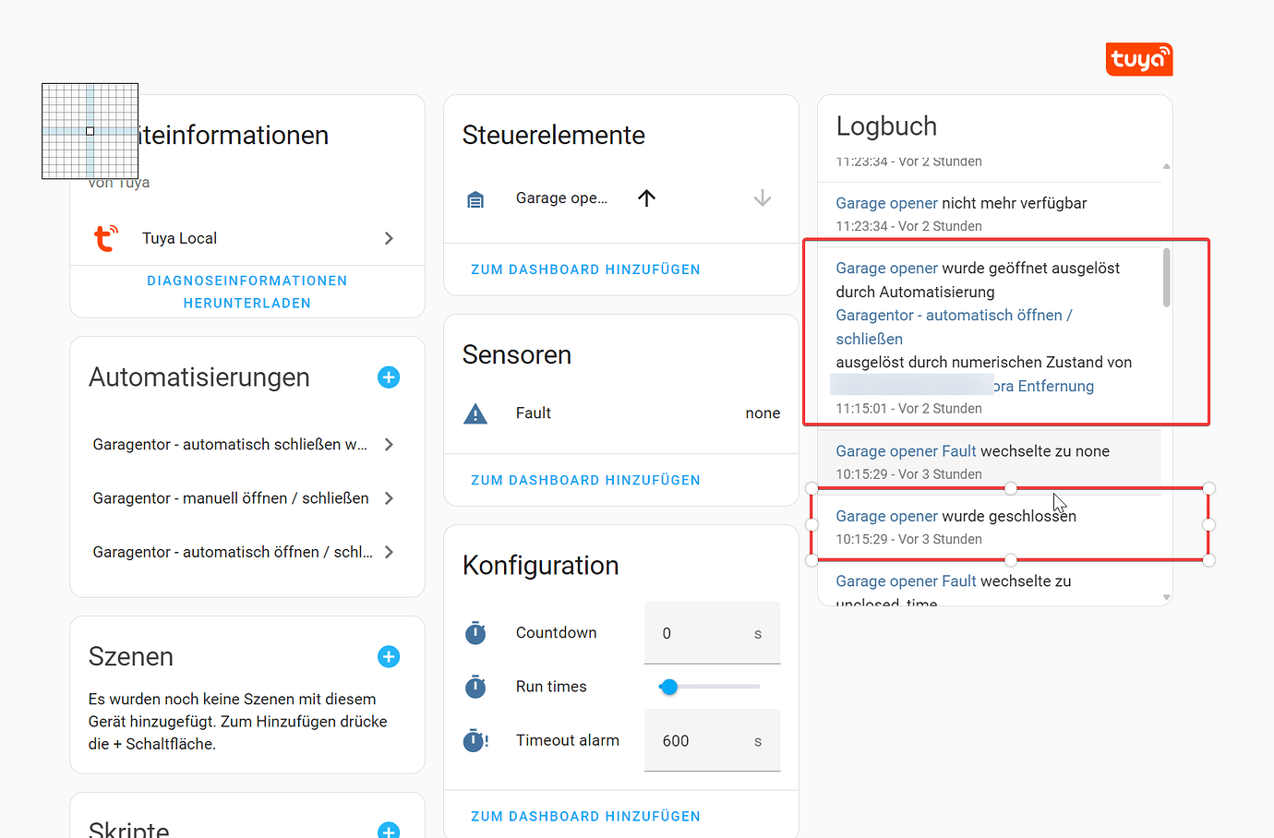The width and height of the screenshot is (1274, 838).
Task: Expand the Tuya Local integration entry
Action: point(389,237)
